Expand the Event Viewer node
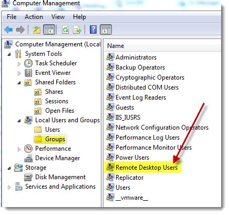Screen dimensions: 229x215 click(19, 73)
